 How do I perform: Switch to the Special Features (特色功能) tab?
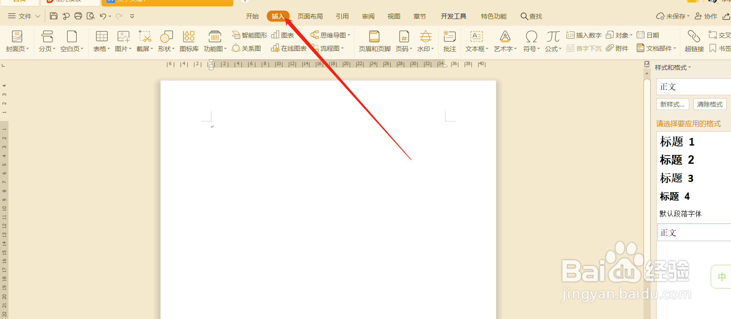click(x=494, y=16)
